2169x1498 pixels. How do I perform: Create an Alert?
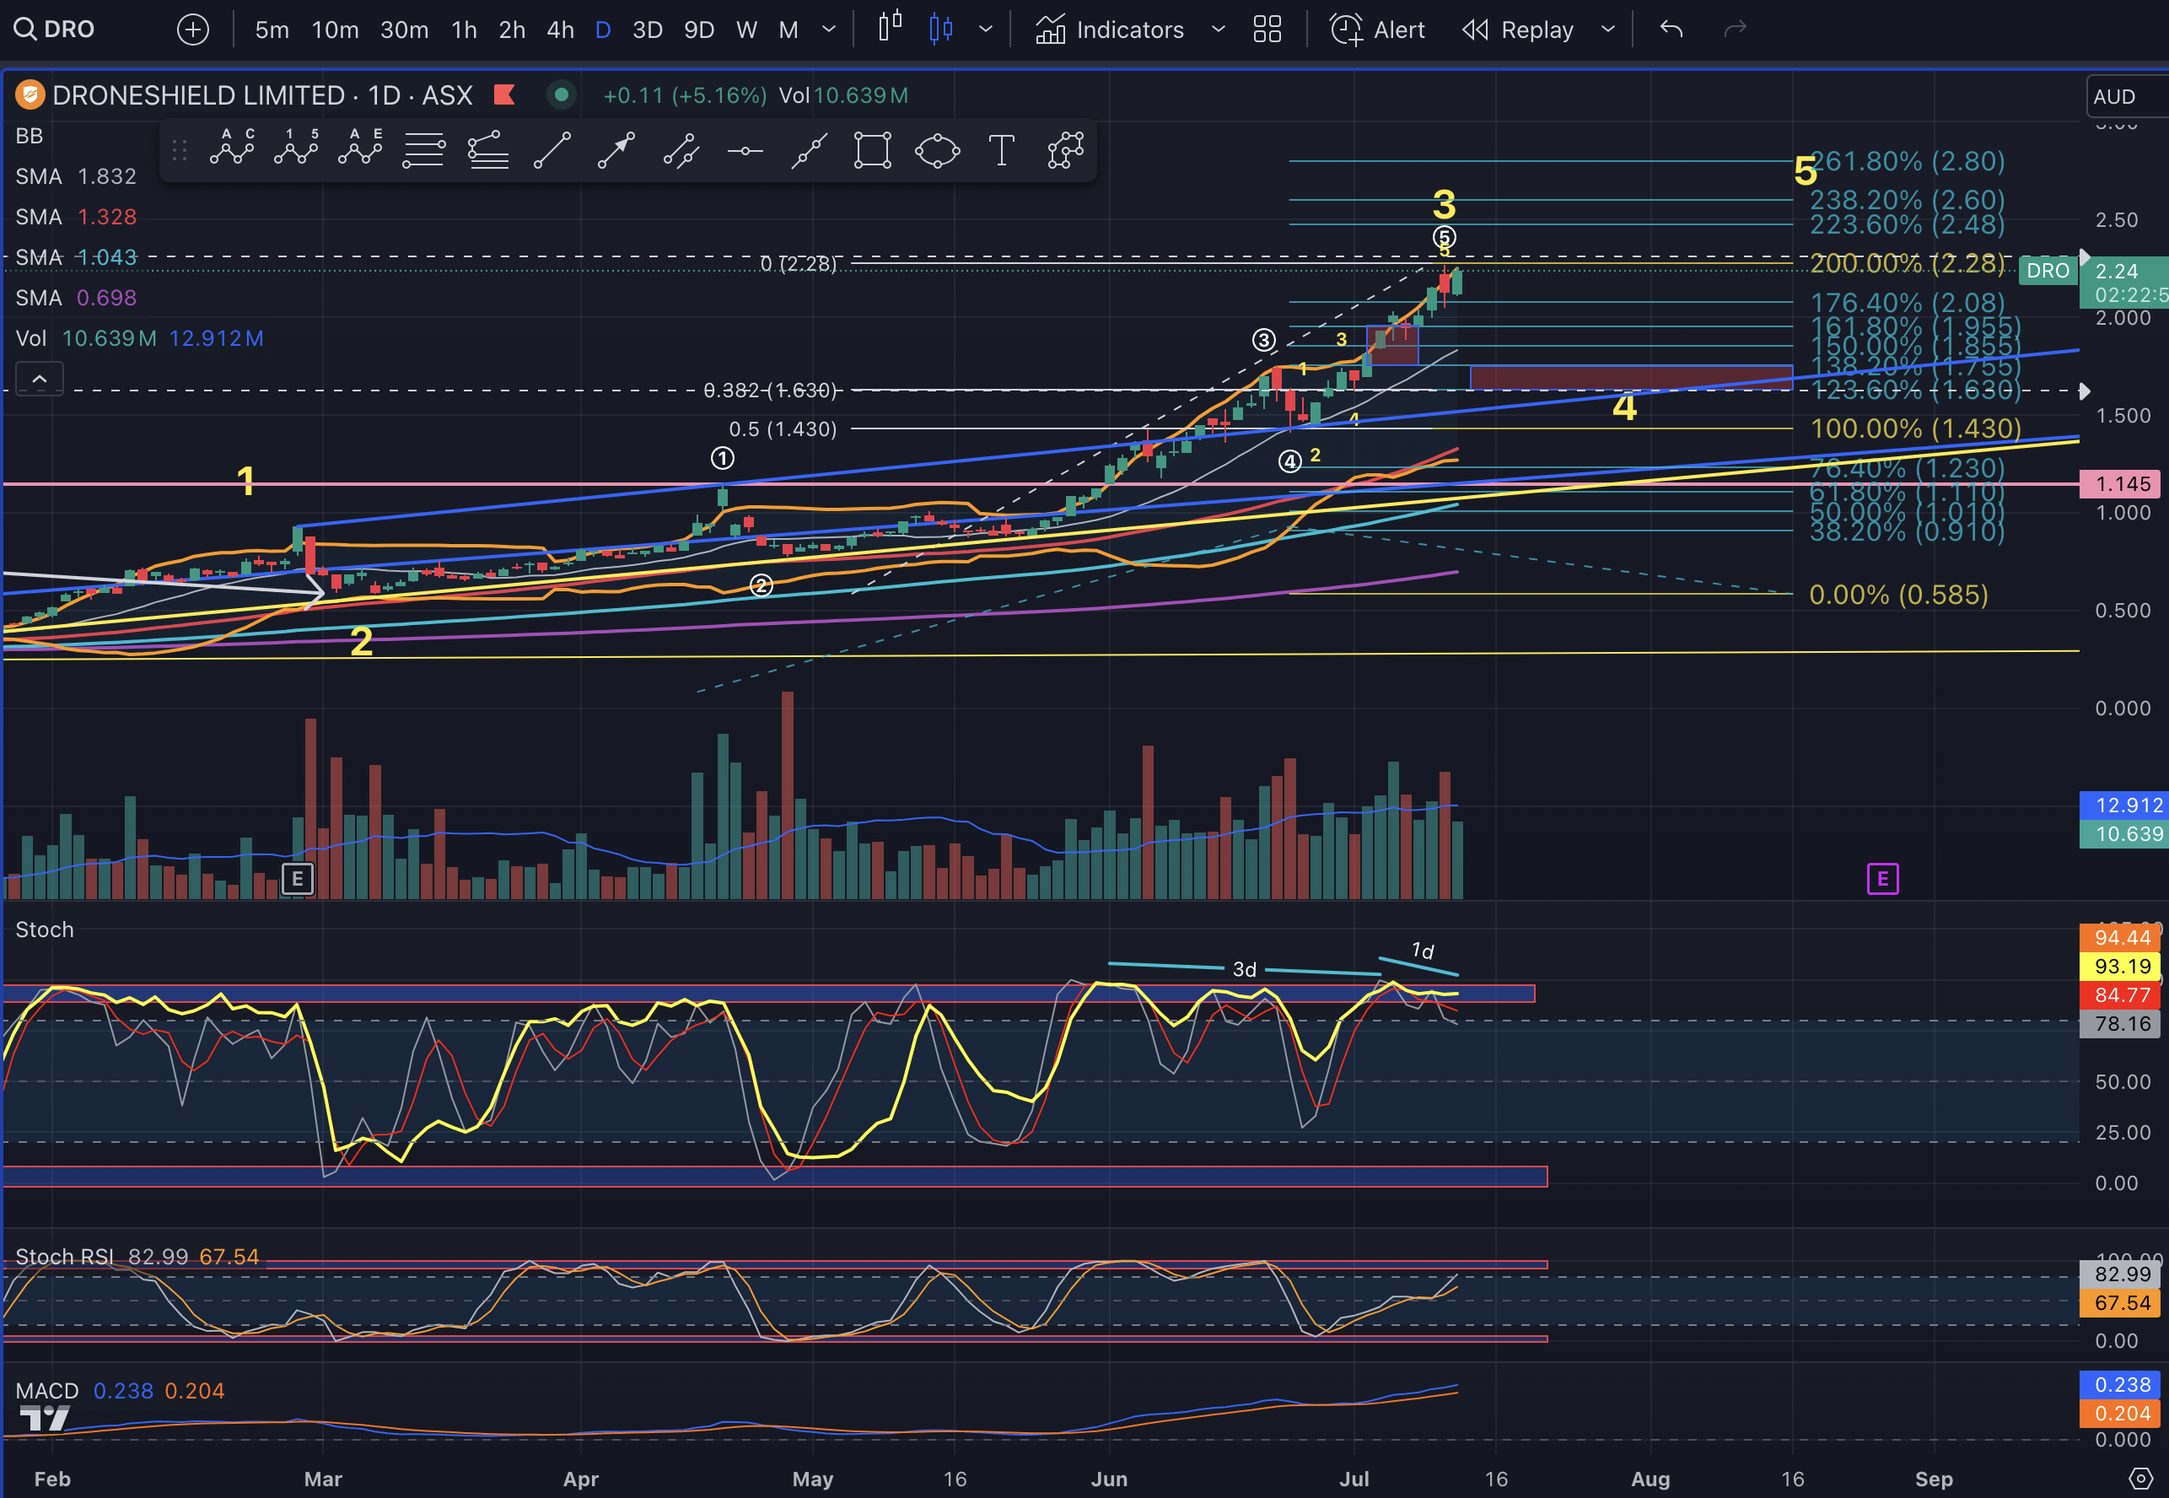[x=1377, y=29]
